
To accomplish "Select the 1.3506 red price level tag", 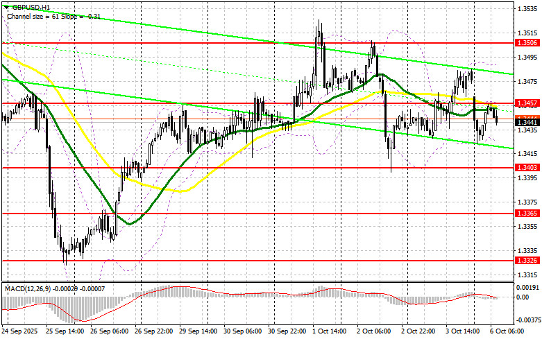I will (x=527, y=43).
